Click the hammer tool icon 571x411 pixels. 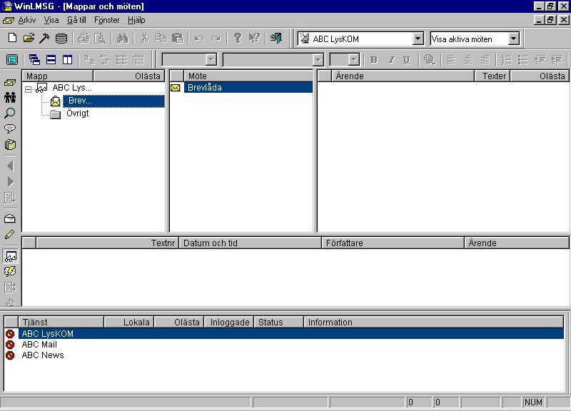[x=44, y=38]
